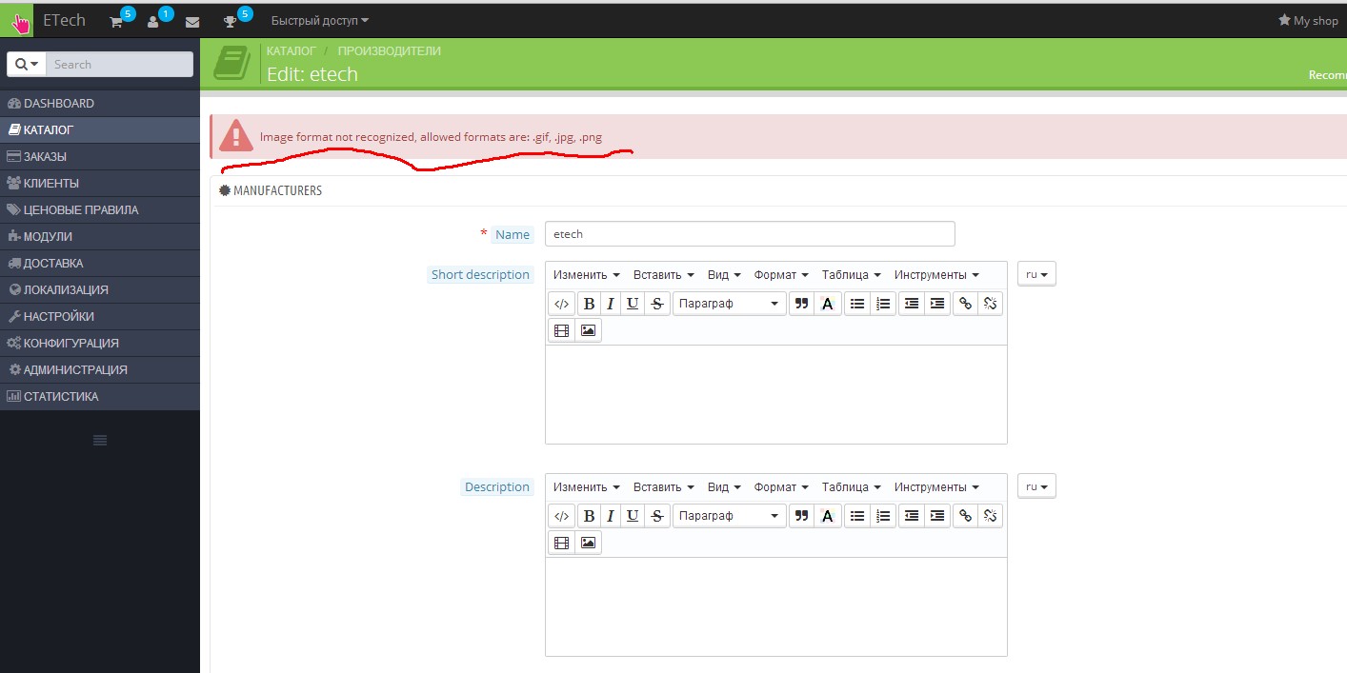This screenshot has height=673, width=1347.
Task: Open Изменить menu in Short description editor
Action: [x=587, y=275]
